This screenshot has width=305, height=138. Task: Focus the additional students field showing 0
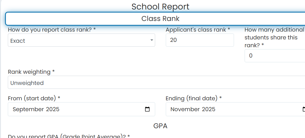click(x=275, y=56)
